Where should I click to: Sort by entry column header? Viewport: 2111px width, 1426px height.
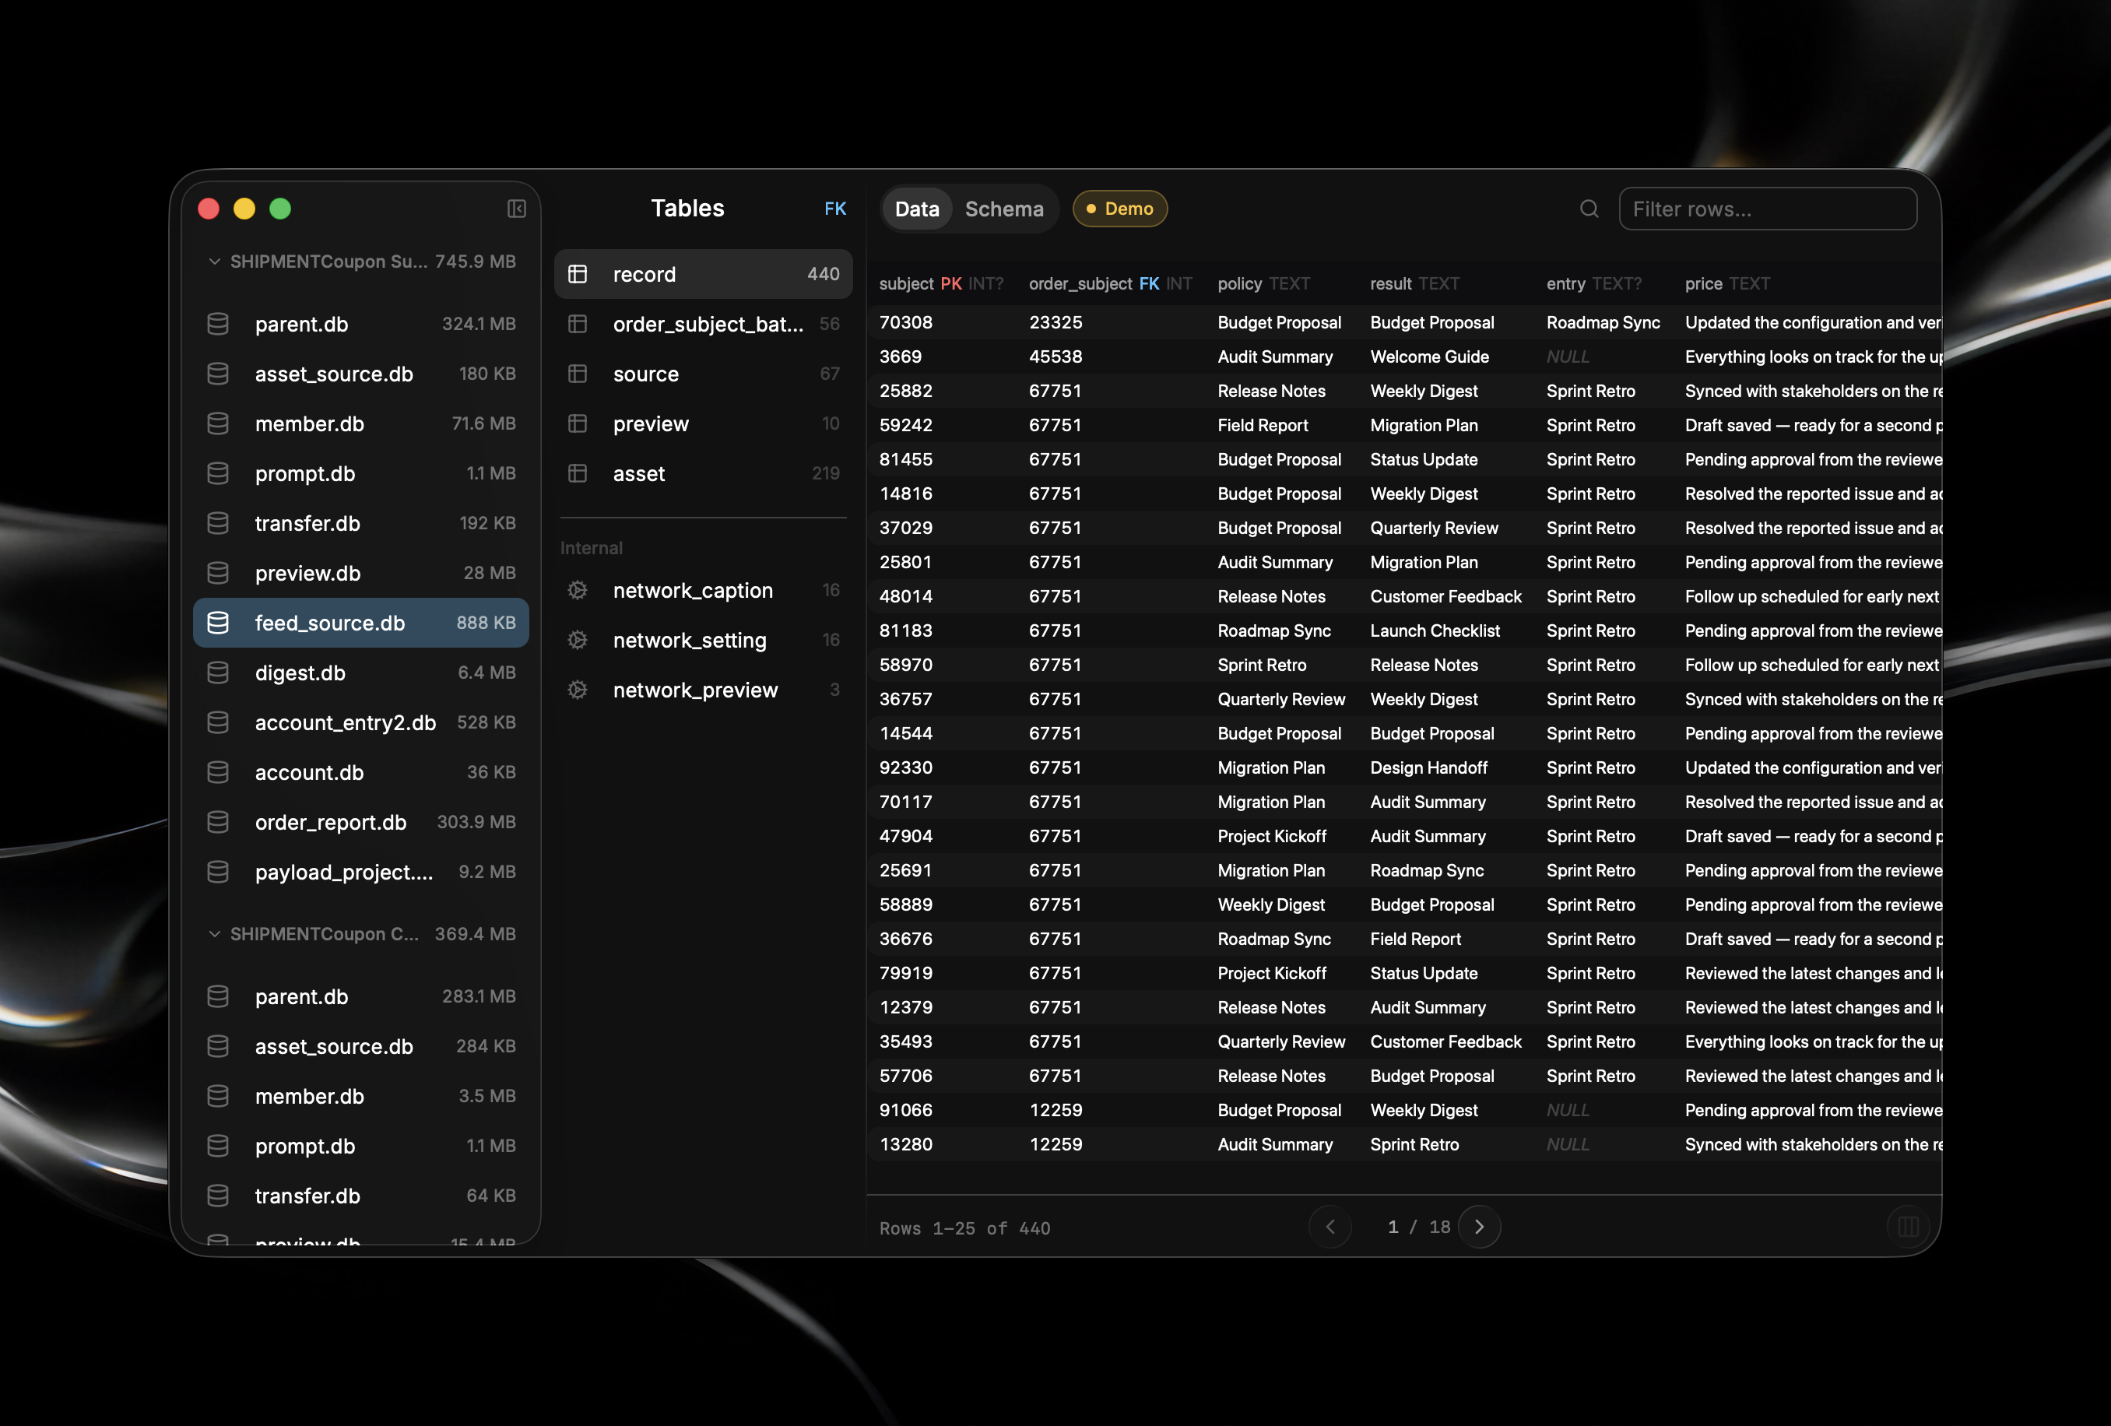[x=1594, y=283]
